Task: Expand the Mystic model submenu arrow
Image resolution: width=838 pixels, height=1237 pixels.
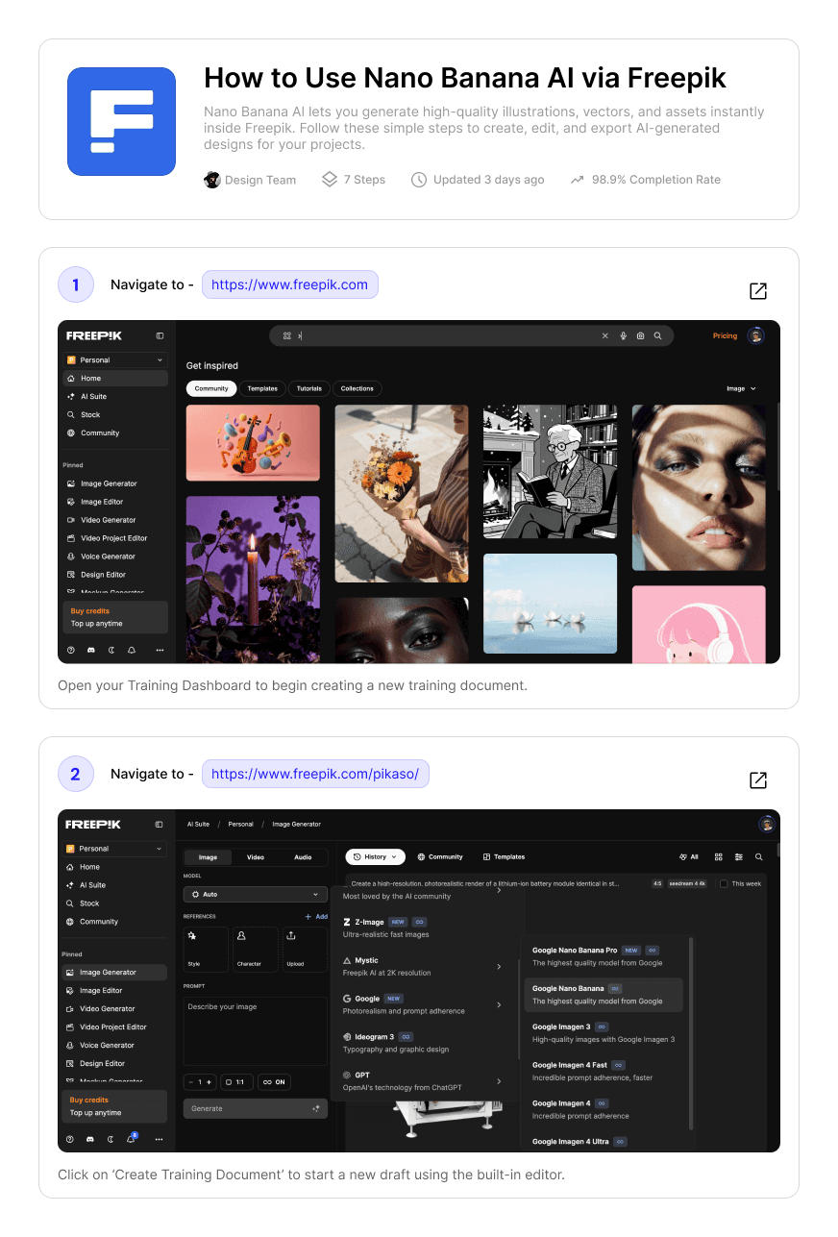Action: tap(499, 967)
